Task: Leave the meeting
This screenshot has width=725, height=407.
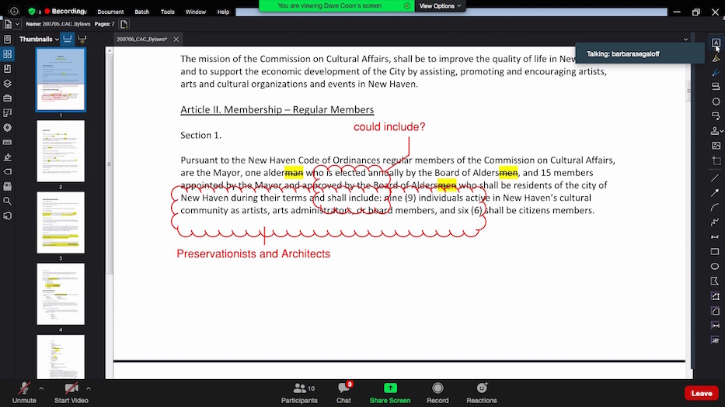Action: coord(702,393)
